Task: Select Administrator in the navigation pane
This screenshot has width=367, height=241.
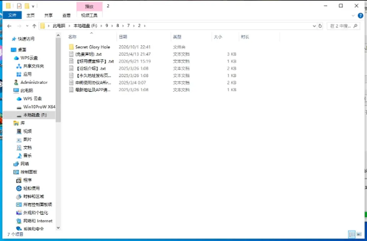Action: tap(31, 82)
